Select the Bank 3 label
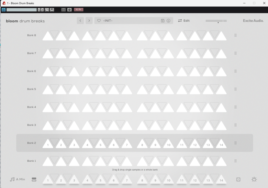Viewport: 268px width, 188px height. [x=32, y=125]
